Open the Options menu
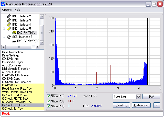 7,10
